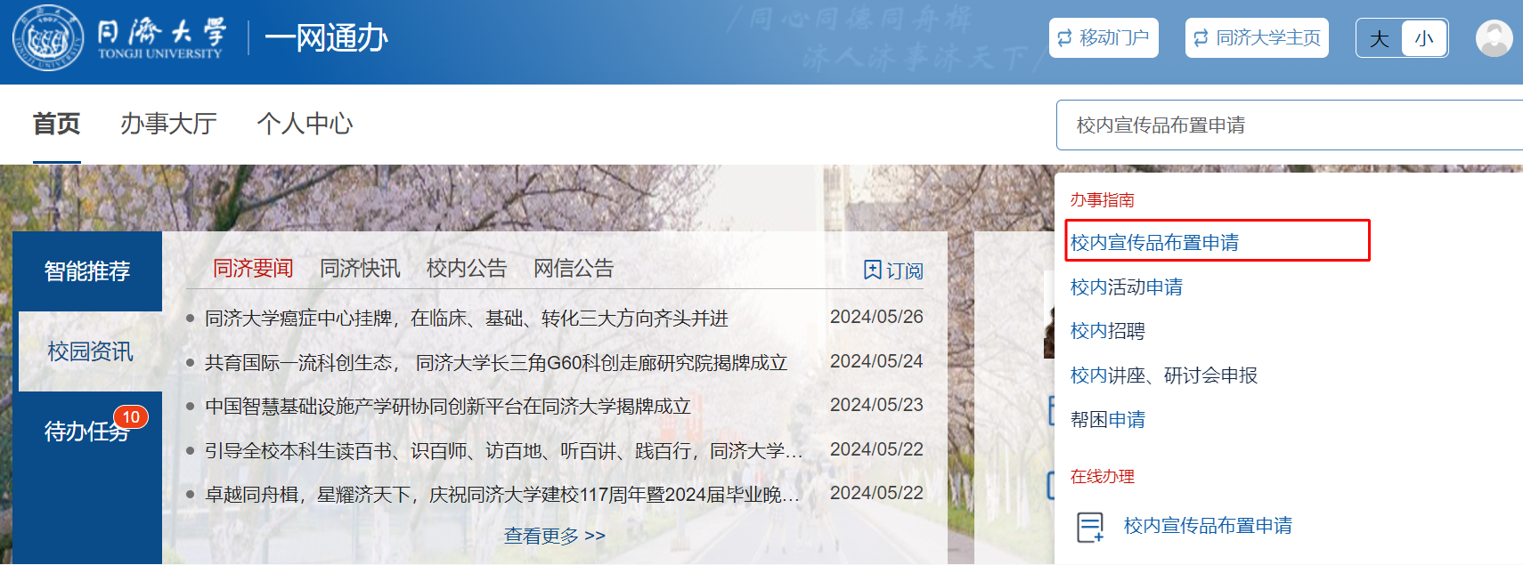This screenshot has width=1523, height=565.
Task: Open news about 同济大学癌症中心挂牌
Action: [x=467, y=319]
